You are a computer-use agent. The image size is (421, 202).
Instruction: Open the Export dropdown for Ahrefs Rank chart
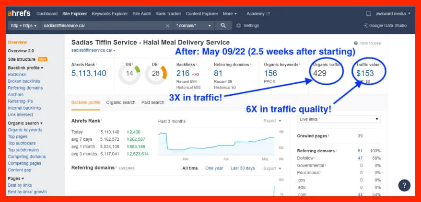[272, 121]
